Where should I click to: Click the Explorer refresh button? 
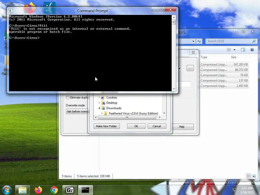pos(199,41)
